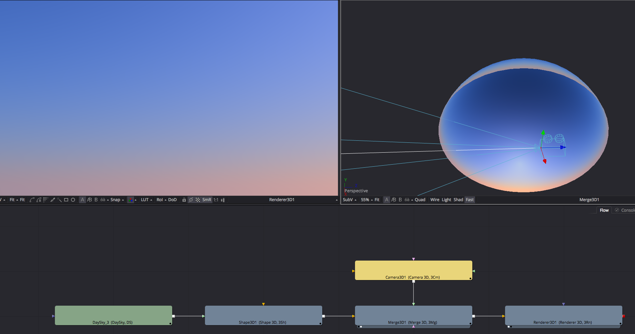Select the Shape3D1 node

point(264,315)
